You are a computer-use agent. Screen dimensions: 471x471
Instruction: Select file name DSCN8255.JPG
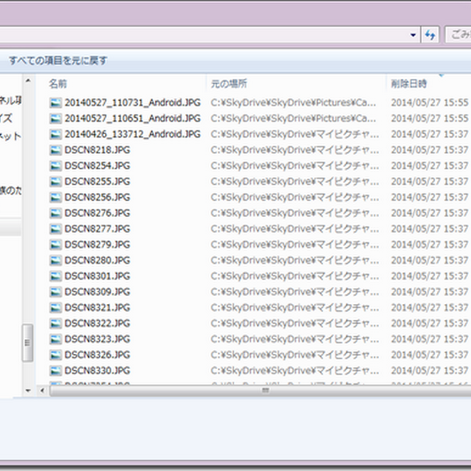(x=97, y=181)
